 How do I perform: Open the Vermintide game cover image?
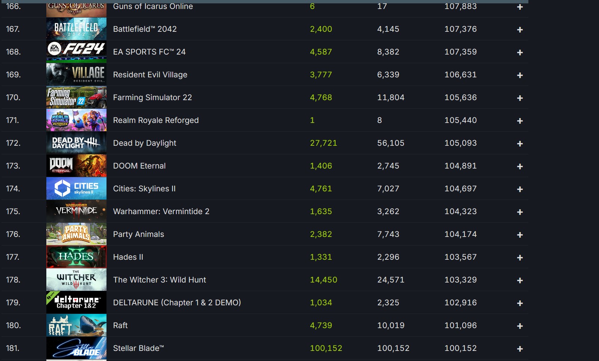point(76,211)
